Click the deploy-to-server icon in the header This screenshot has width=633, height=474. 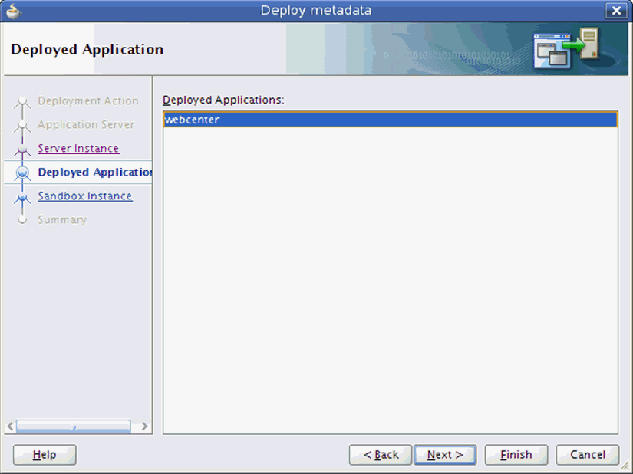click(x=566, y=48)
